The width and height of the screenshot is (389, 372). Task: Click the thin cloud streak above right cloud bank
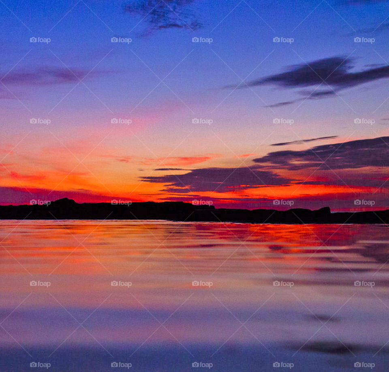304,141
